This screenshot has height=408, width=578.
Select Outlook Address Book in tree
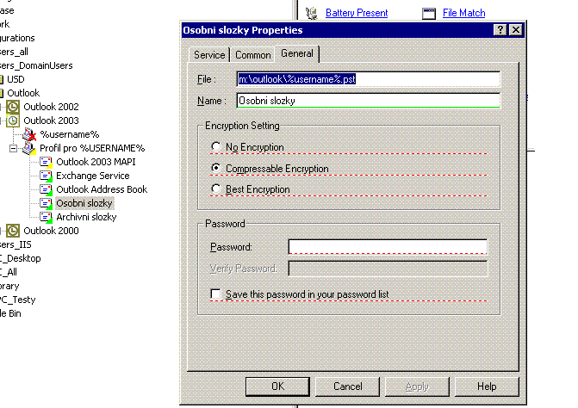(x=102, y=189)
